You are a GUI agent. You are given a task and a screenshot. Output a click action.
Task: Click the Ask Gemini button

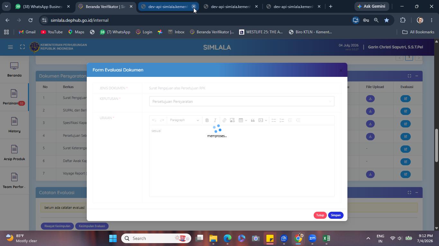pos(371,6)
